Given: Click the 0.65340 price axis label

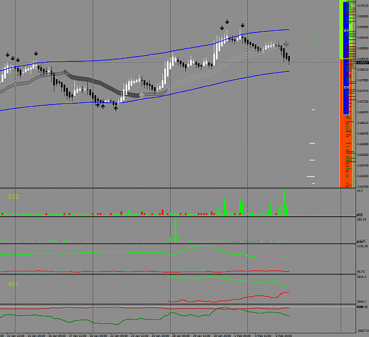Looking at the screenshot, I should tap(363, 165).
